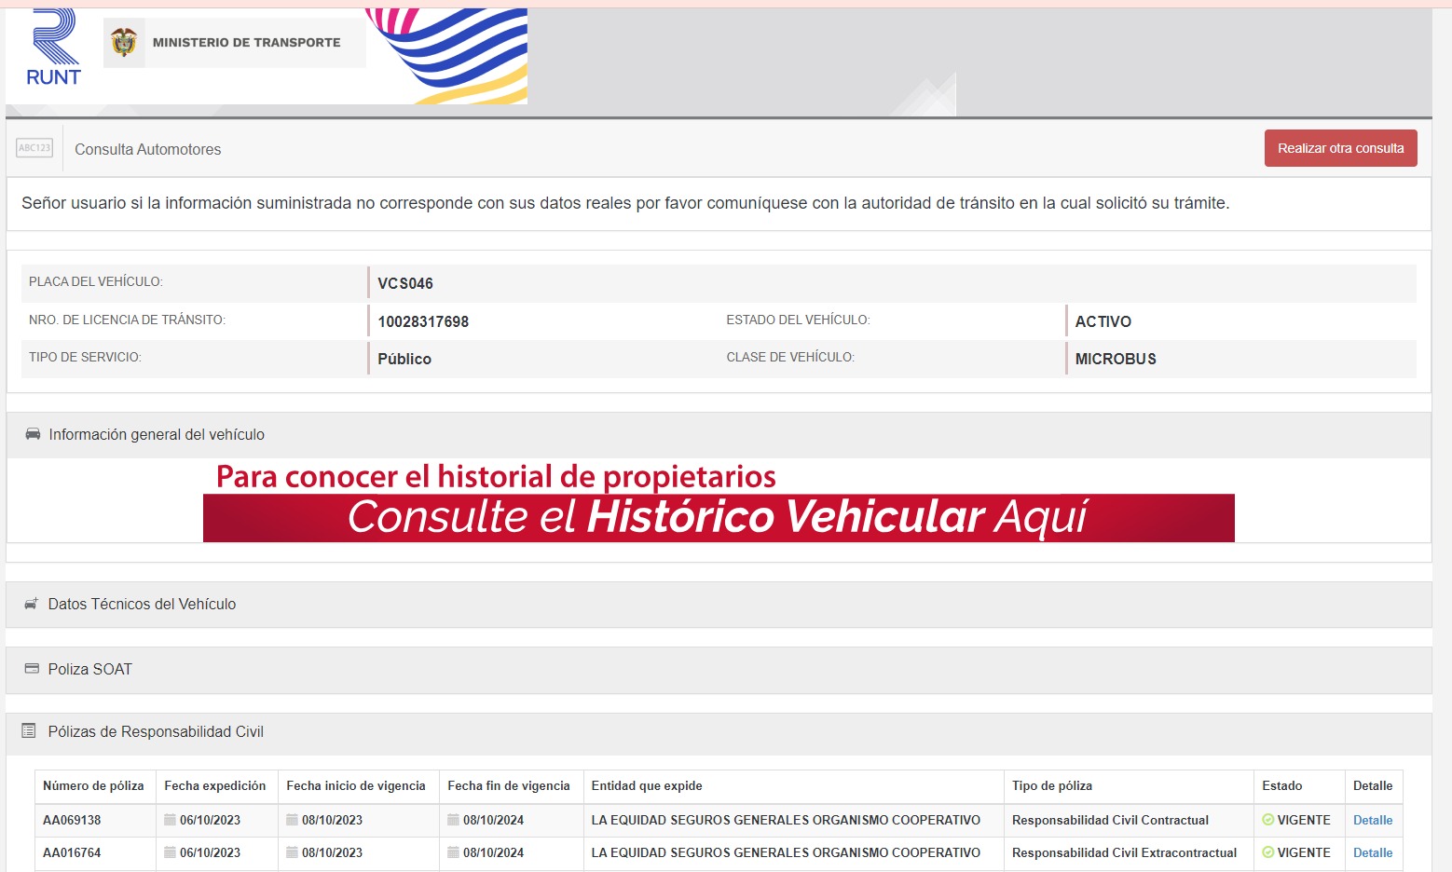Screen dimensions: 1452x872
Task: Click the vehicle icon beside Datos Técnicos
Action: click(x=31, y=604)
